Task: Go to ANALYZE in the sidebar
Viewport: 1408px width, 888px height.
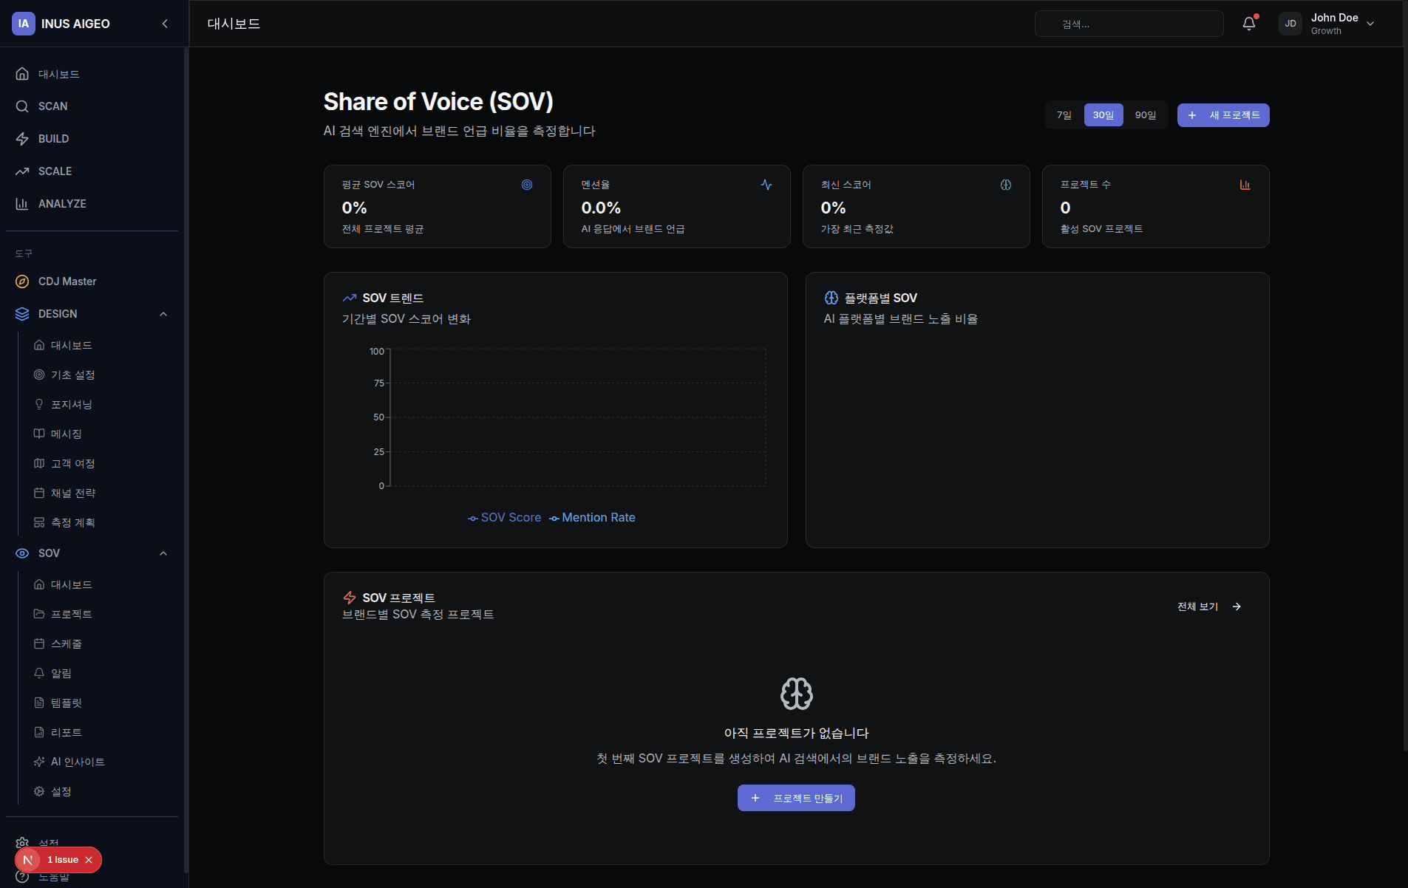Action: [62, 204]
